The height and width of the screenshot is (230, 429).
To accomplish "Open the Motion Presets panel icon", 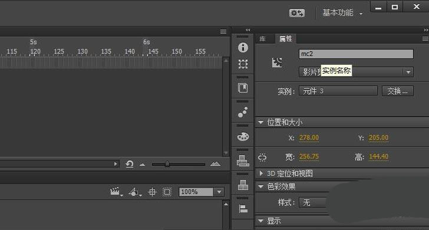I will click(x=243, y=112).
